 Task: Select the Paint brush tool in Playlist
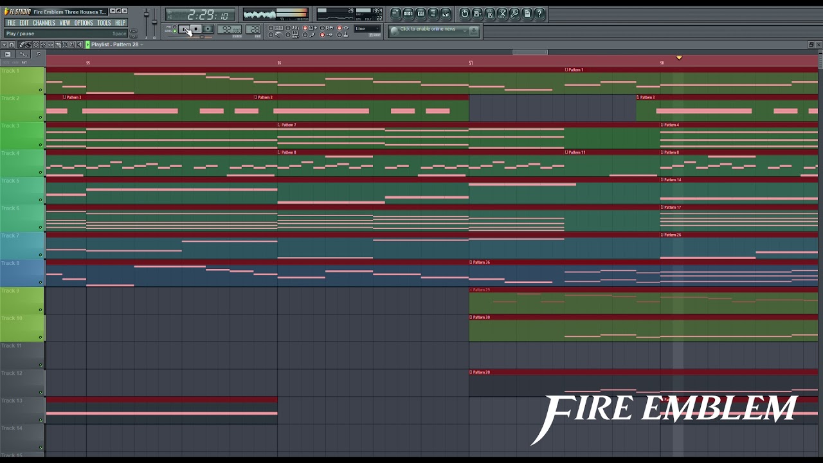tap(29, 44)
